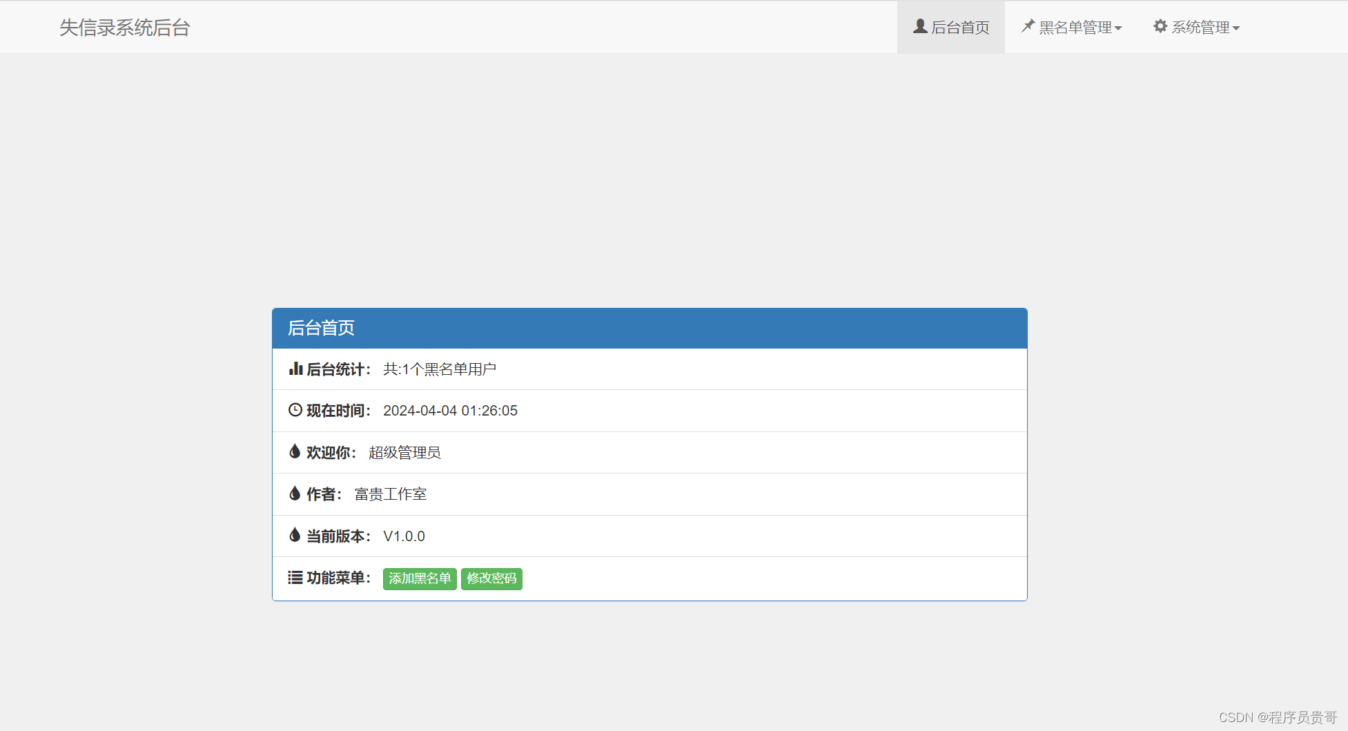Click the list icon next to 功能菜单

click(x=295, y=577)
